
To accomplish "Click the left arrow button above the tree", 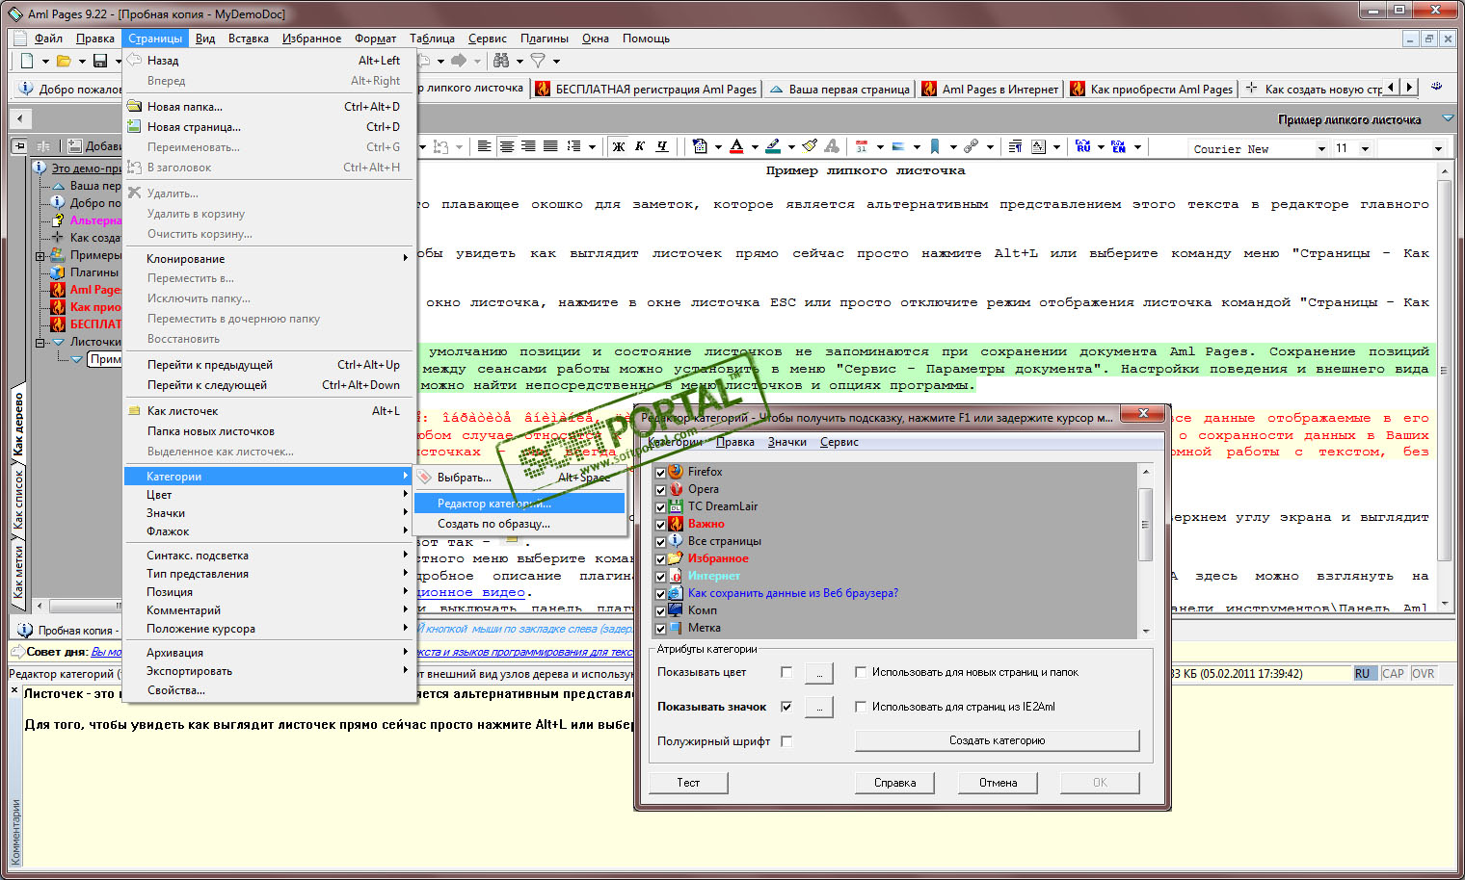I will [x=20, y=118].
